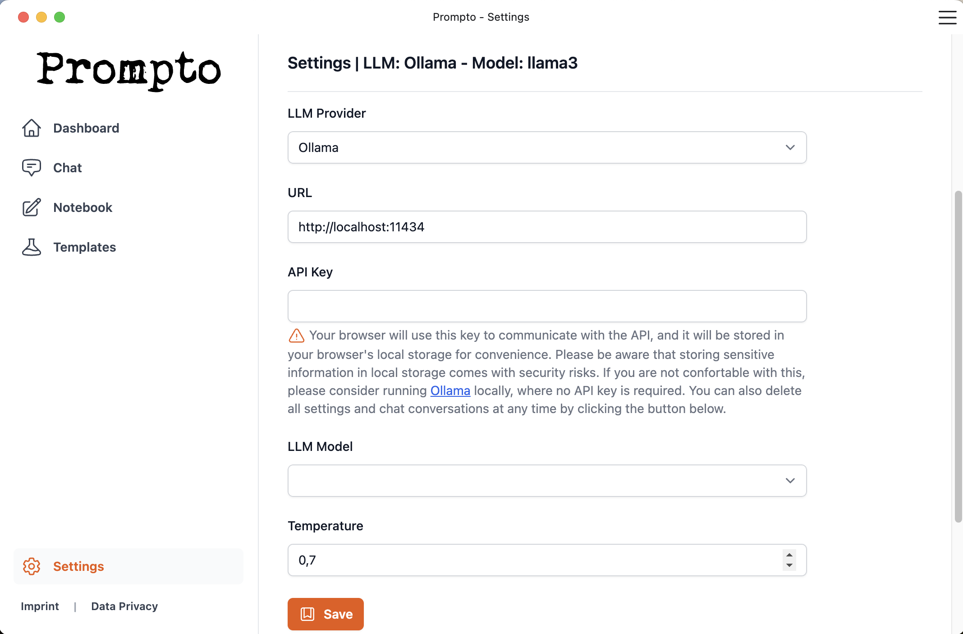Open the LLM Model dropdown
963x634 pixels.
pos(547,481)
